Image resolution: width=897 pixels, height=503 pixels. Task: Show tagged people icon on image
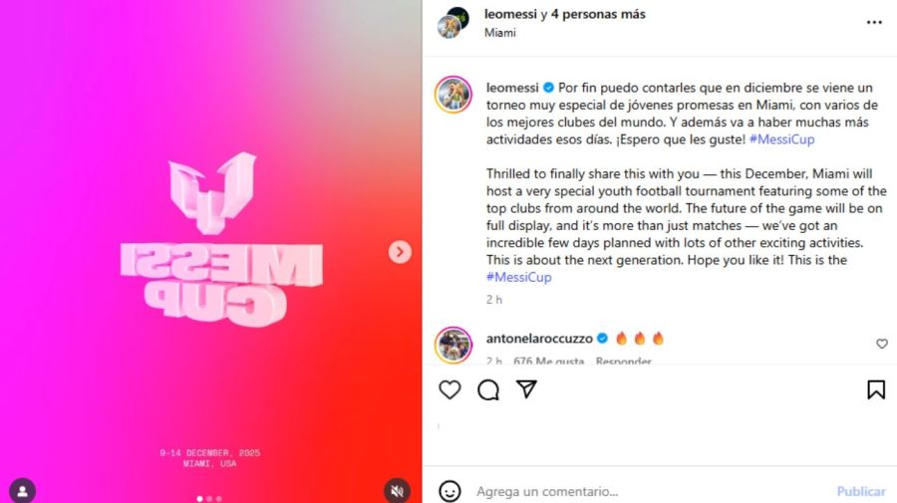22,491
